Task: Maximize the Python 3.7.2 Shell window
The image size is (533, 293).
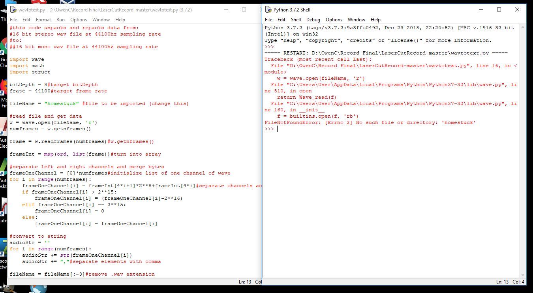Action: tap(499, 10)
